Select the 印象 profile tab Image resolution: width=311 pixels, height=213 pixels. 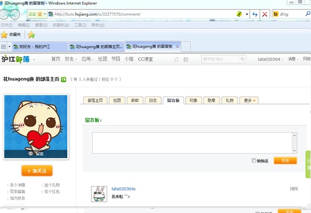[x=194, y=101]
